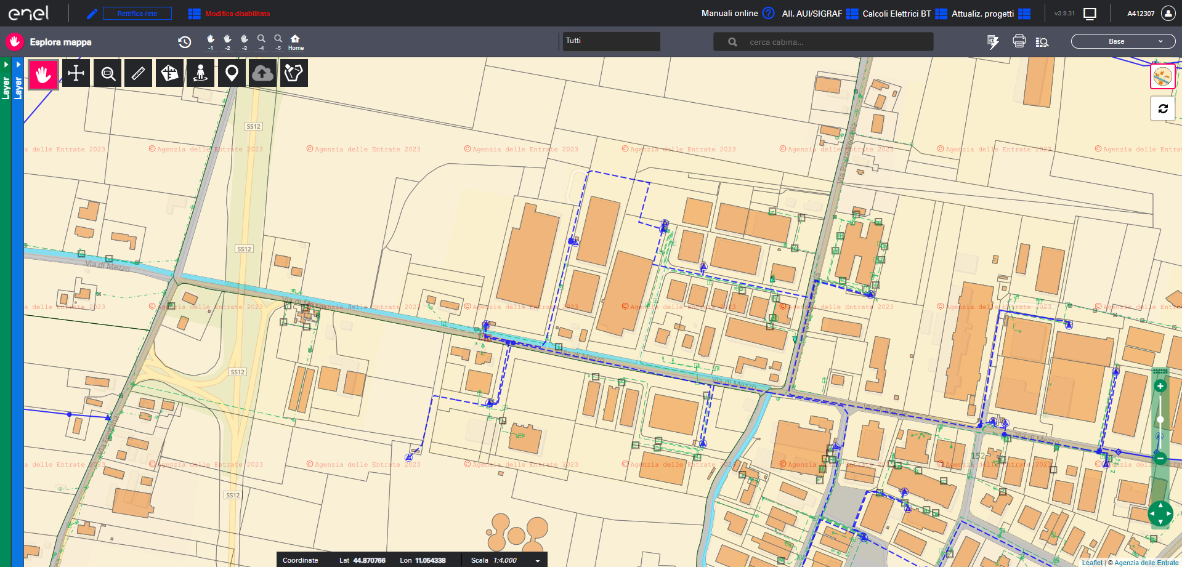Click the cloud upload tool
The width and height of the screenshot is (1182, 567).
coord(262,73)
